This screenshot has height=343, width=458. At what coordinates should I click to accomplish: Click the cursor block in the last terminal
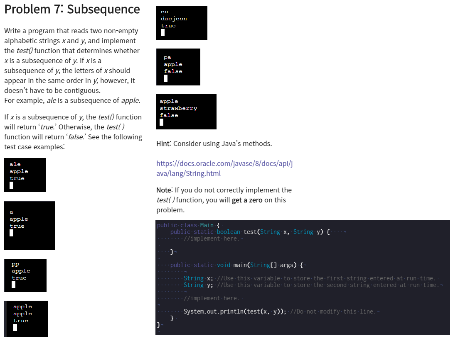click(161, 122)
